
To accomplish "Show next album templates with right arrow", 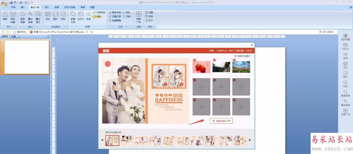I will tap(250, 140).
